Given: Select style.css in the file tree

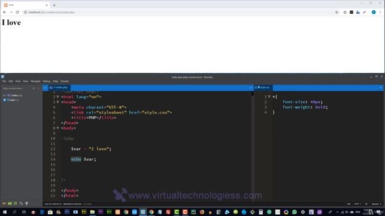Looking at the screenshot, I should [x=14, y=100].
